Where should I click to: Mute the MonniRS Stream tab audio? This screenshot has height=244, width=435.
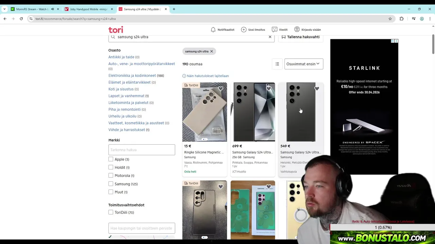coord(52,9)
